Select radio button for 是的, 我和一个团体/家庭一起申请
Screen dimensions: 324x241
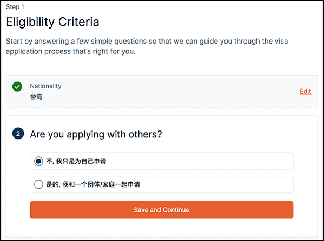38,184
